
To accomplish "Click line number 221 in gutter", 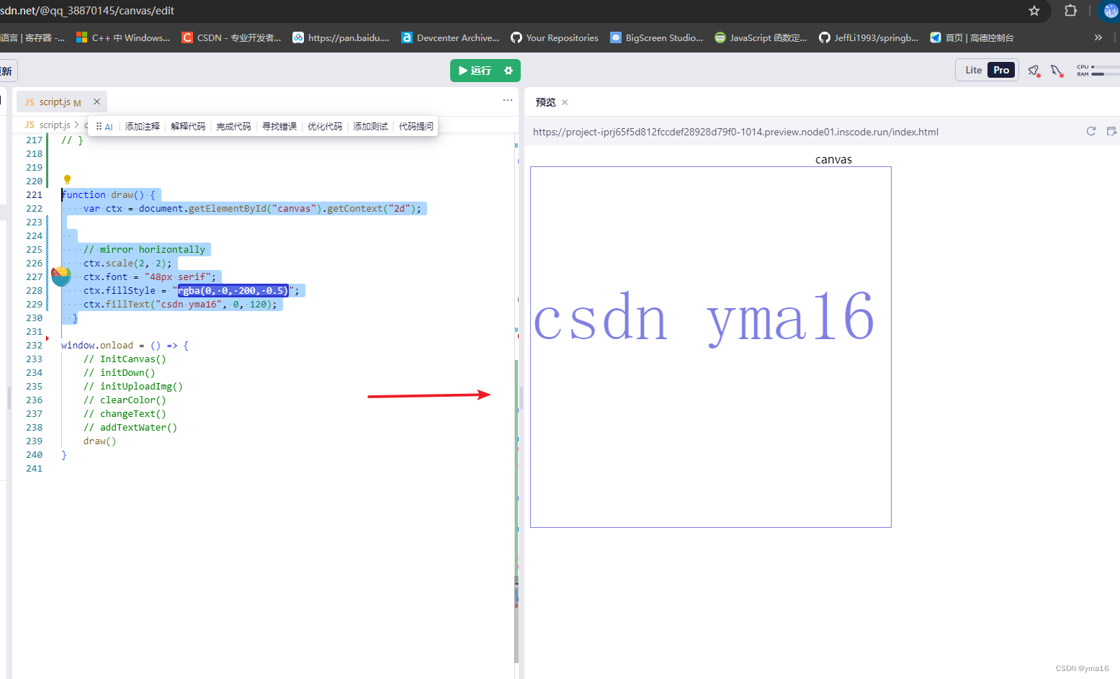I will (34, 195).
